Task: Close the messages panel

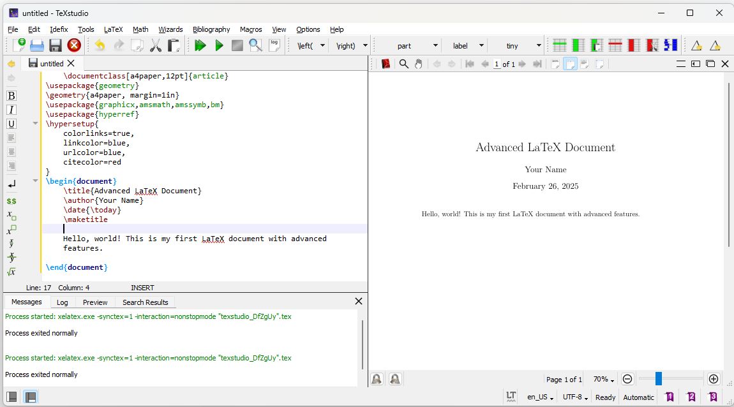Action: (x=359, y=301)
